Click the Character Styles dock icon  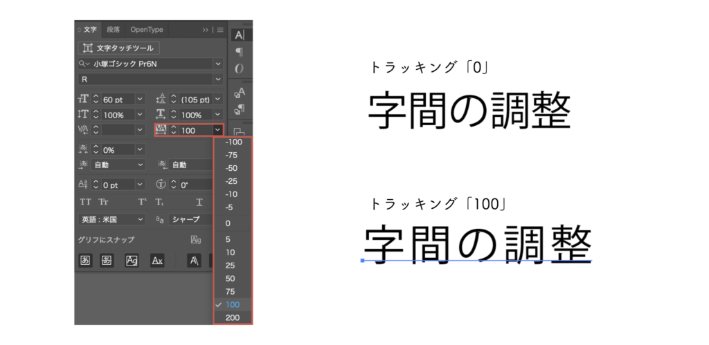pos(239,92)
